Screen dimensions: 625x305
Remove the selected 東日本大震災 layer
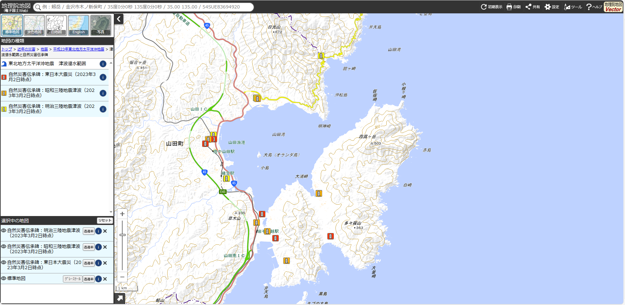pyautogui.click(x=105, y=263)
